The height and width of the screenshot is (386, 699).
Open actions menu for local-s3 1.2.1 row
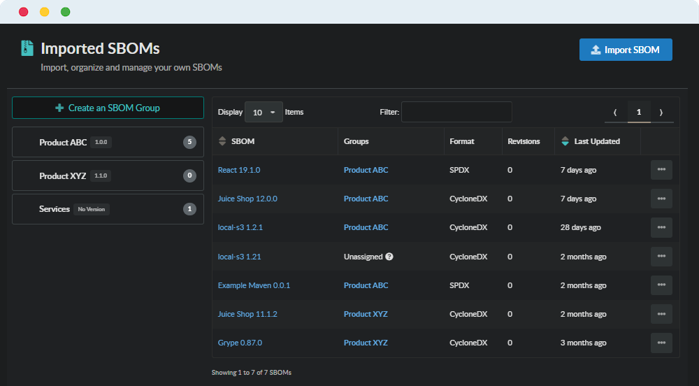pos(661,227)
